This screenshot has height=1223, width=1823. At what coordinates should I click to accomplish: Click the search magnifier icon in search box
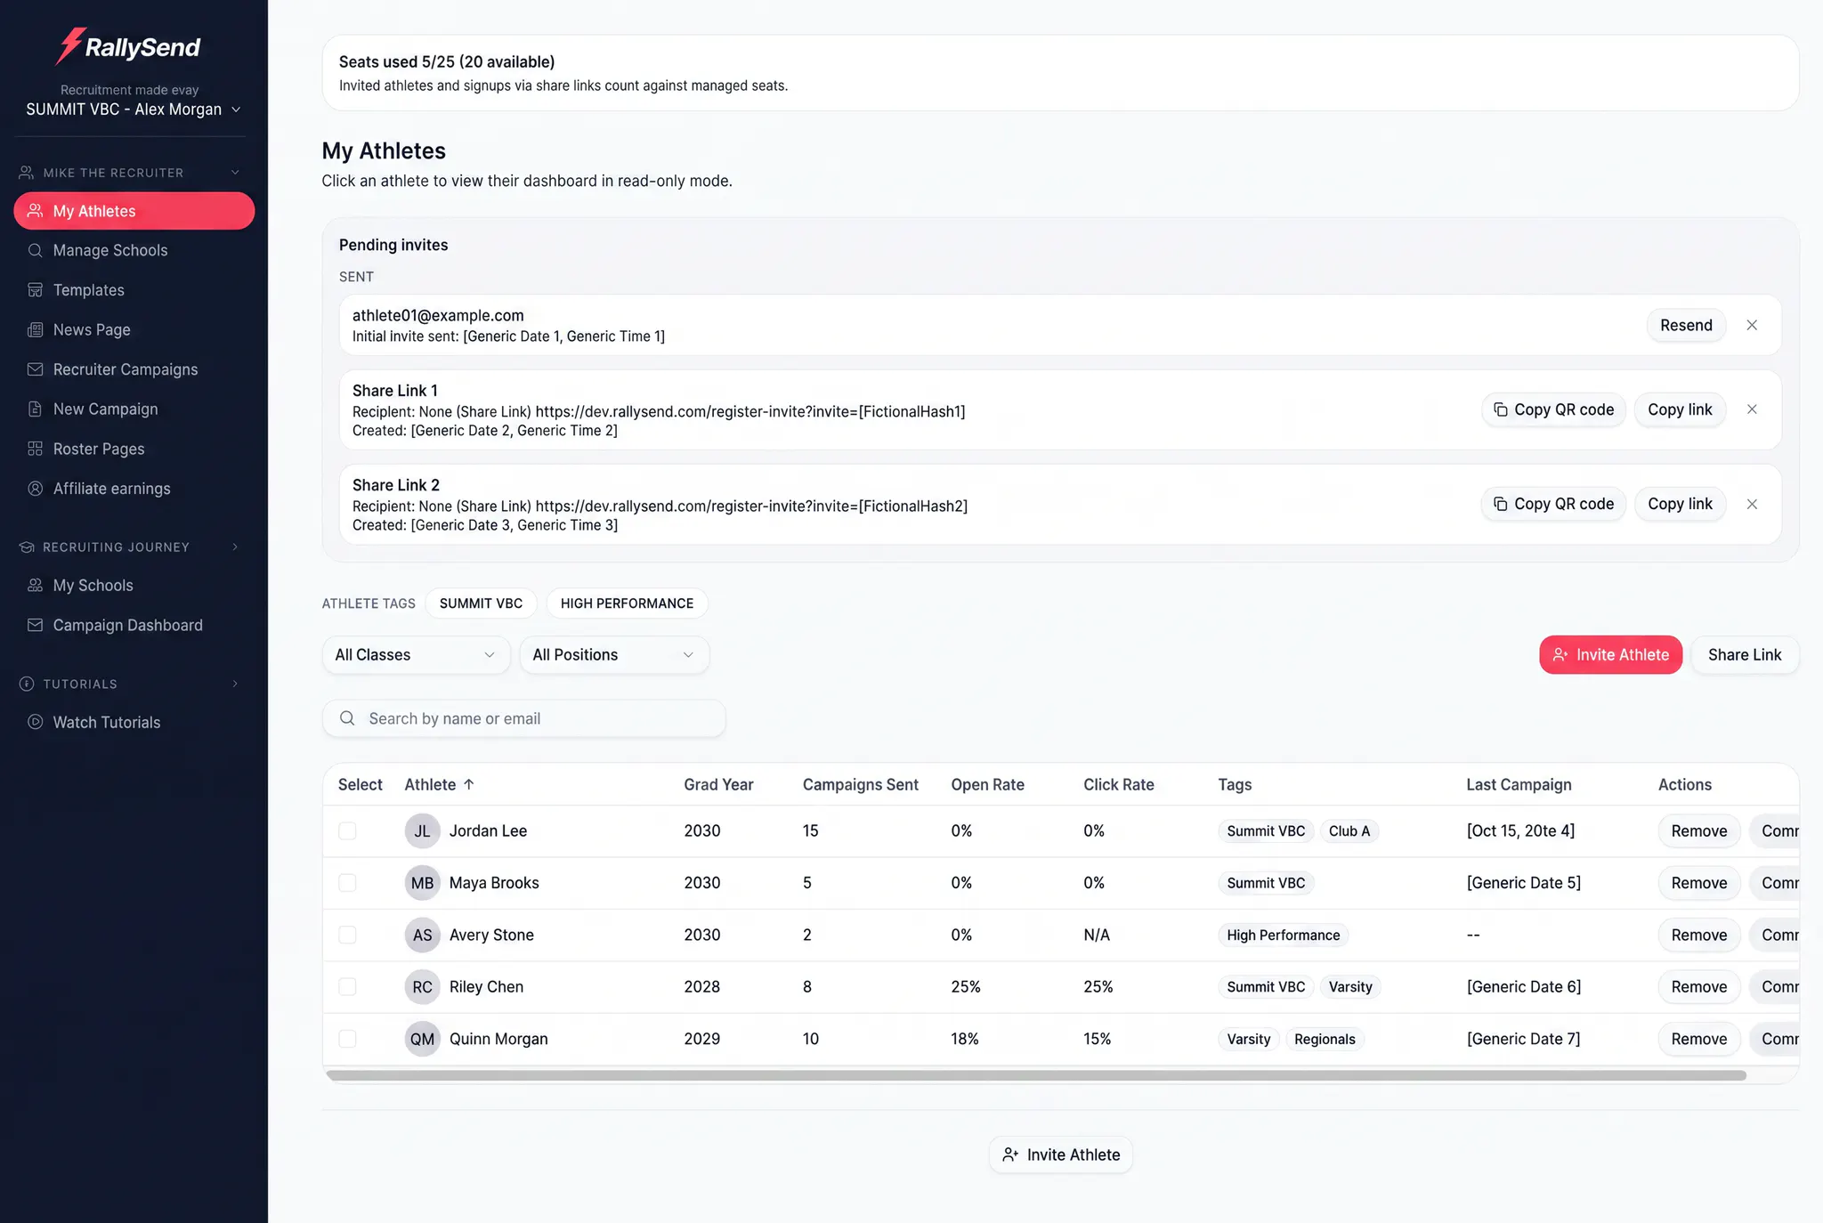coord(347,718)
